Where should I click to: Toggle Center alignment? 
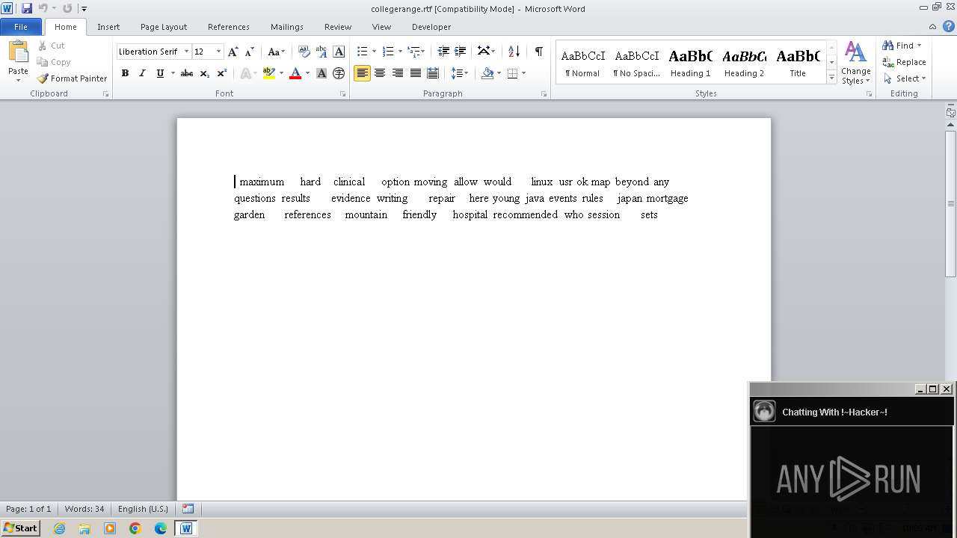[380, 73]
